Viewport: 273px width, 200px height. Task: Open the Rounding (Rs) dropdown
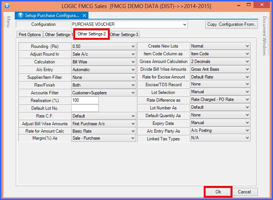tap(104, 46)
